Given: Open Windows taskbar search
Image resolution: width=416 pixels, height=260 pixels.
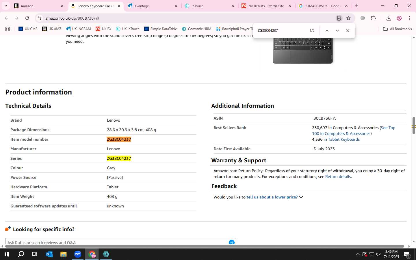Looking at the screenshot, I should [x=21, y=254].
